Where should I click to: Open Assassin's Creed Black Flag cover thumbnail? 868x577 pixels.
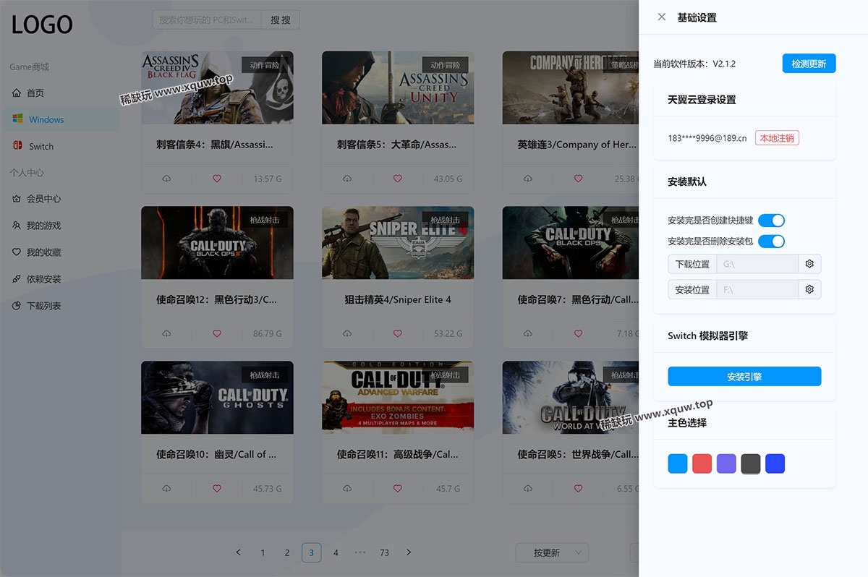click(x=217, y=87)
